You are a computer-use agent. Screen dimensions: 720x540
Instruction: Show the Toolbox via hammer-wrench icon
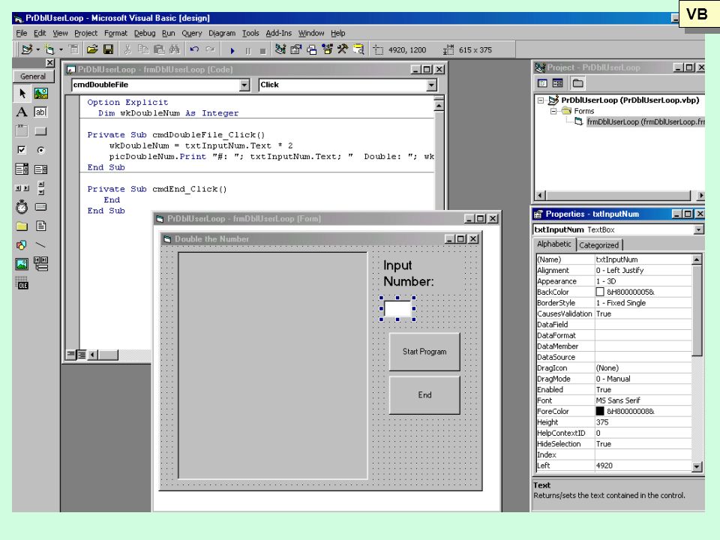[343, 49]
